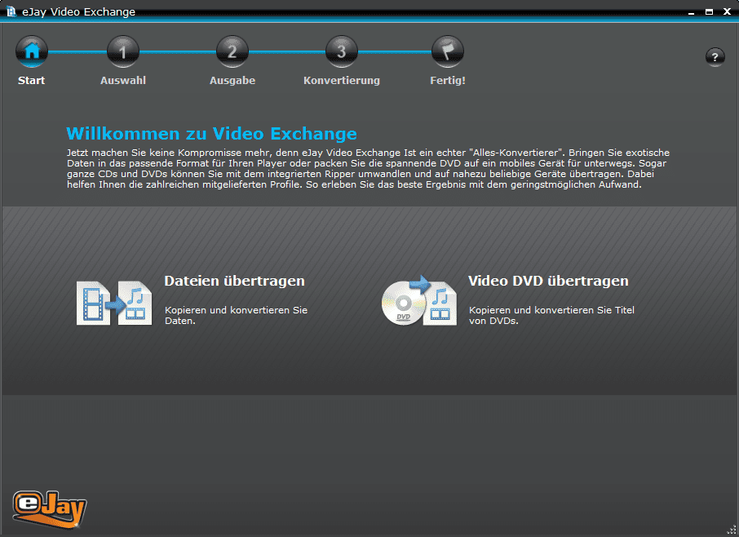The width and height of the screenshot is (739, 537).
Task: Click the flag icon above Fertig!
Action: (x=447, y=50)
